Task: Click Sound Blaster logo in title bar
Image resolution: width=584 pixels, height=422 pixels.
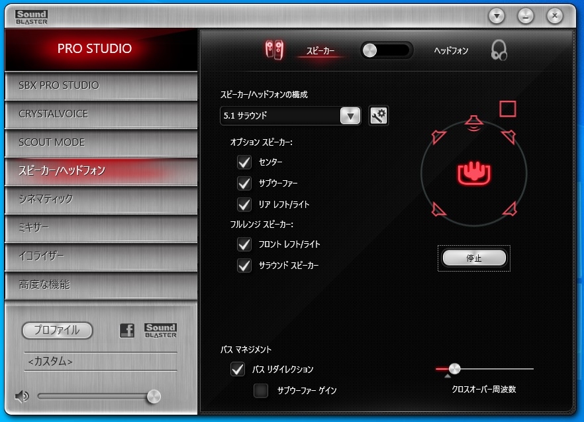Action: 32,17
